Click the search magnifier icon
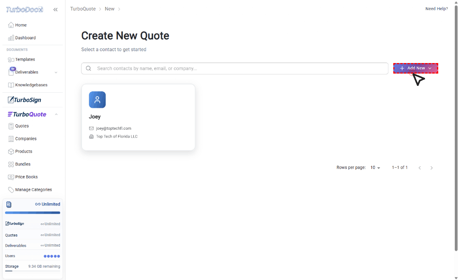Screen dimensions: 458x280 (x=88, y=69)
